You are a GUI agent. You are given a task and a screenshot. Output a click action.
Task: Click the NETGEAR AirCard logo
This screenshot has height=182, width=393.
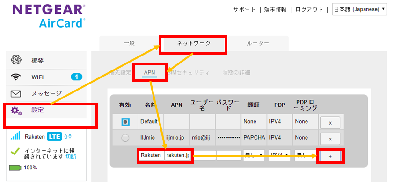click(x=49, y=16)
